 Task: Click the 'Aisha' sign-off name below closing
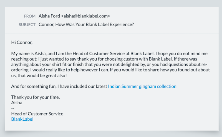coord(17,102)
